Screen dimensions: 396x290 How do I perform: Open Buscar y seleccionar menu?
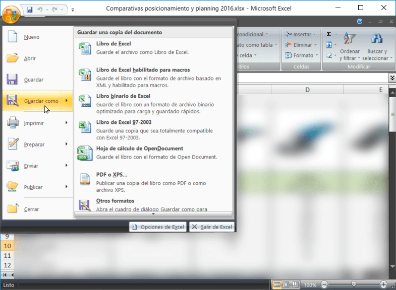(377, 47)
